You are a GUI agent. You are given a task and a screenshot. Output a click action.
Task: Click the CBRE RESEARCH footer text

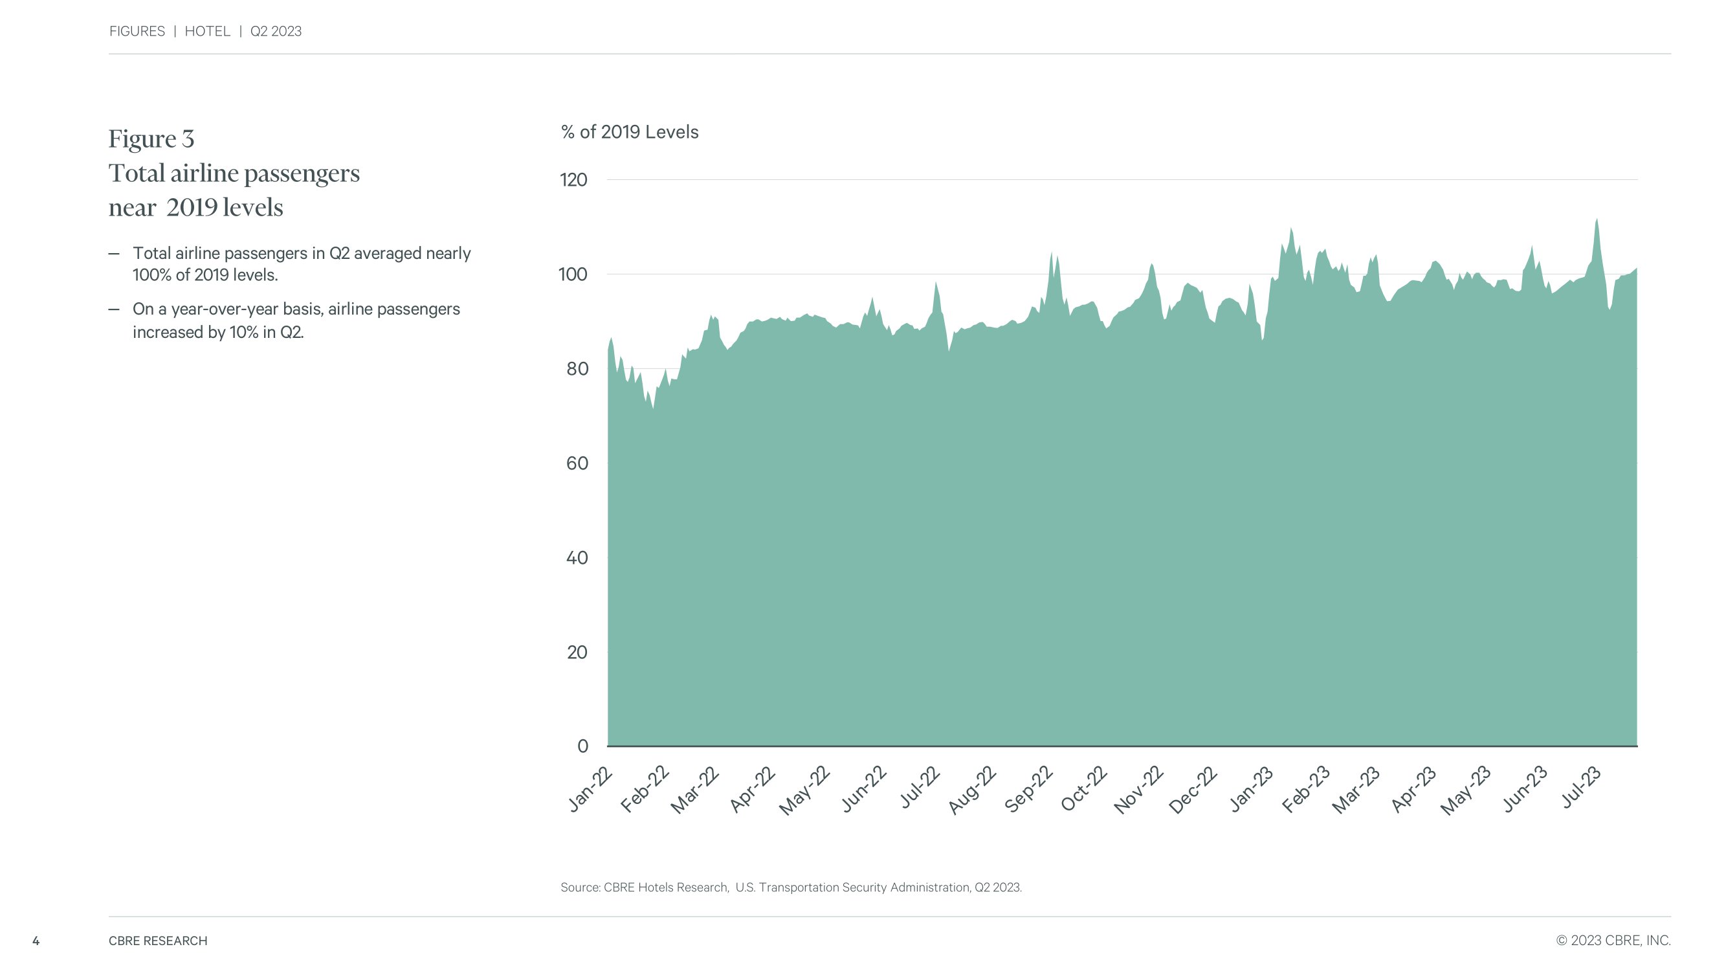(x=158, y=941)
